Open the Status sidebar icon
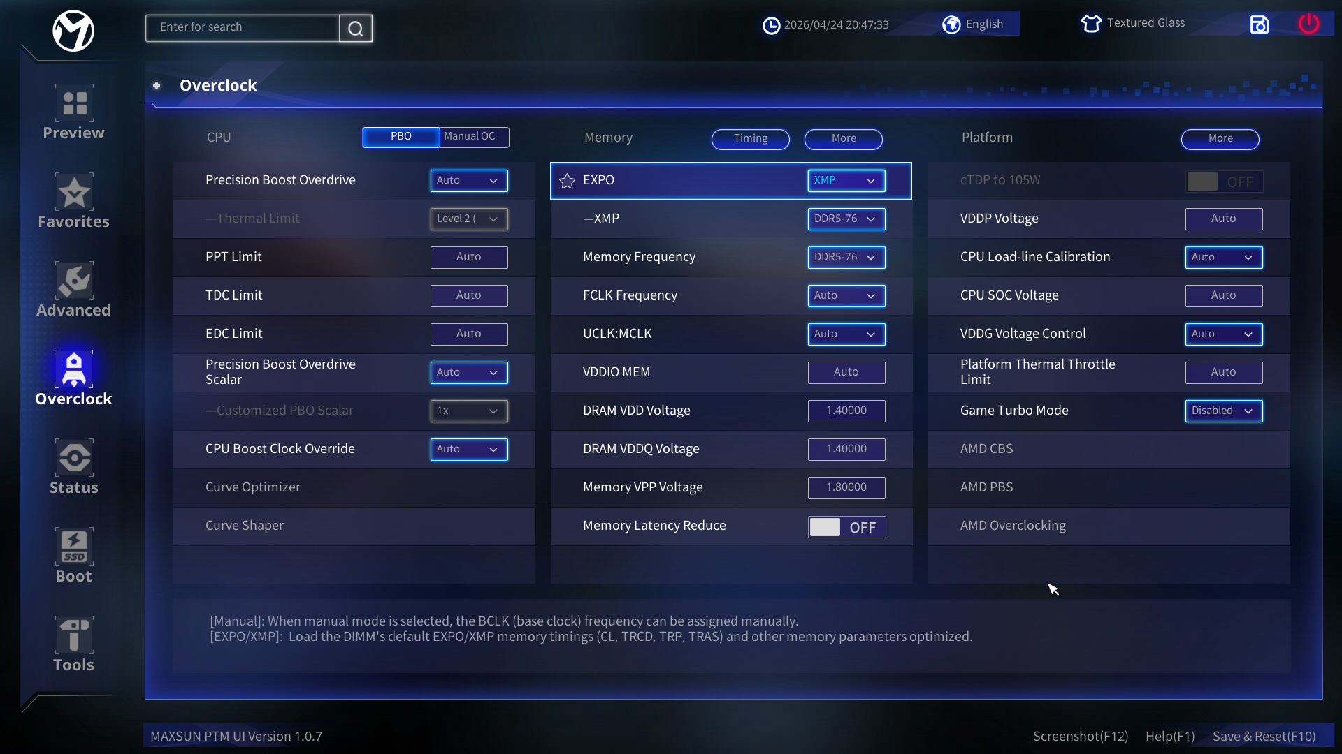 (74, 458)
